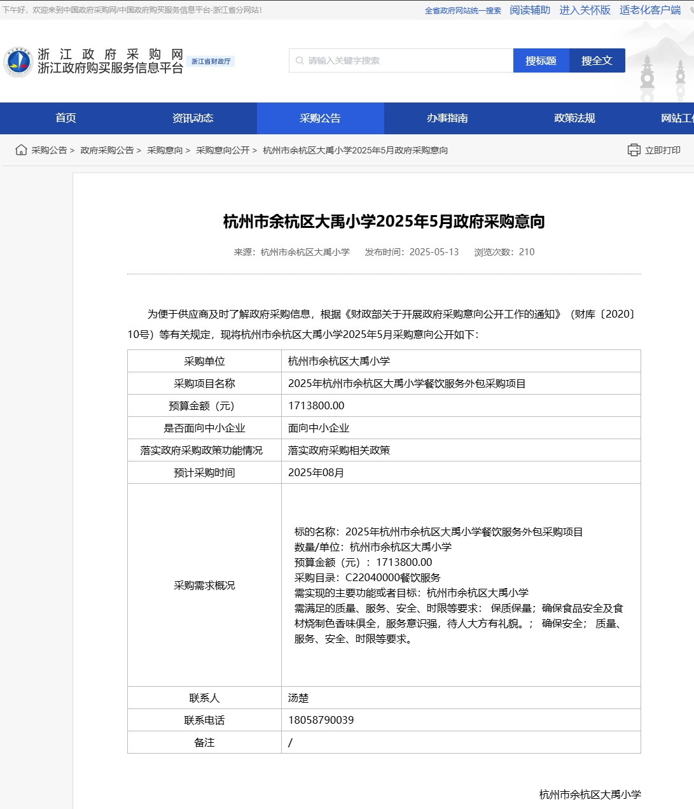This screenshot has height=809, width=694.
Task: Click the 采购需求概况 row label
Action: click(x=204, y=585)
